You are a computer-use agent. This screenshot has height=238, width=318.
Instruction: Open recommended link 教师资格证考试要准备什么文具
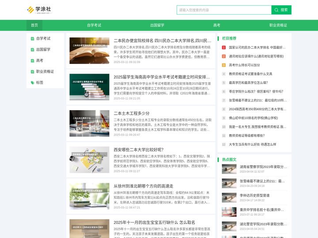tap(250, 74)
